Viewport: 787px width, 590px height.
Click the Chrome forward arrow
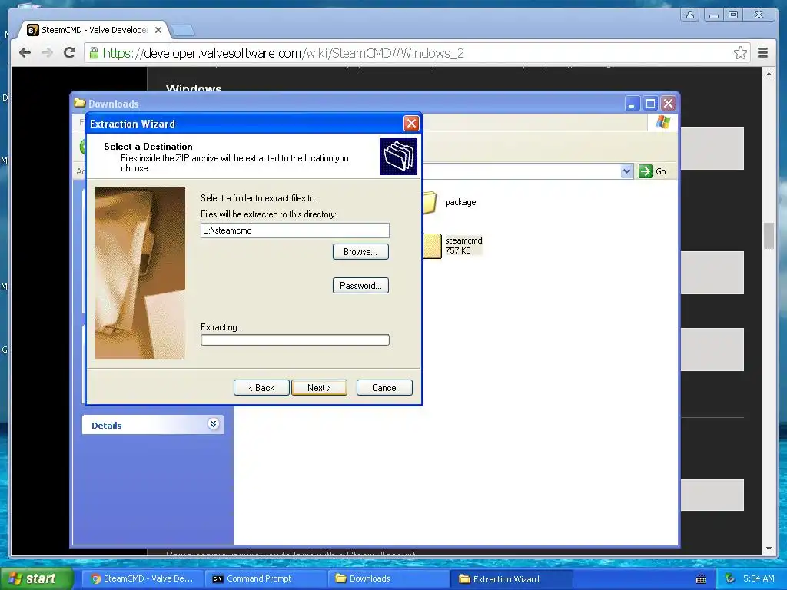click(x=47, y=53)
